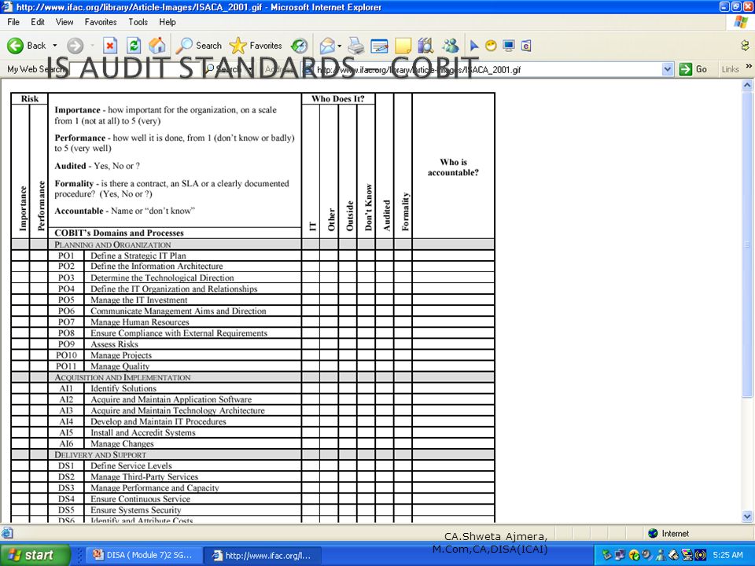Expand the address bar dropdown arrow
755x566 pixels.
click(x=668, y=70)
